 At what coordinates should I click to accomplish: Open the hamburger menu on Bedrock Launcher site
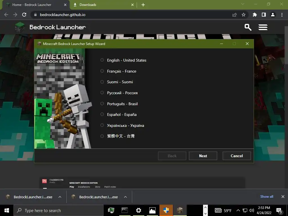263,27
